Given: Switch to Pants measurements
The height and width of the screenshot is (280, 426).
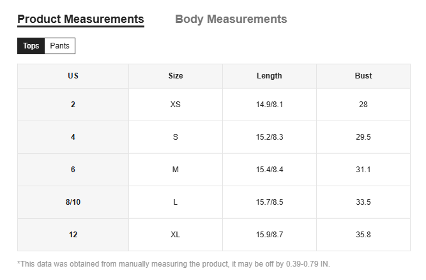Looking at the screenshot, I should [59, 46].
